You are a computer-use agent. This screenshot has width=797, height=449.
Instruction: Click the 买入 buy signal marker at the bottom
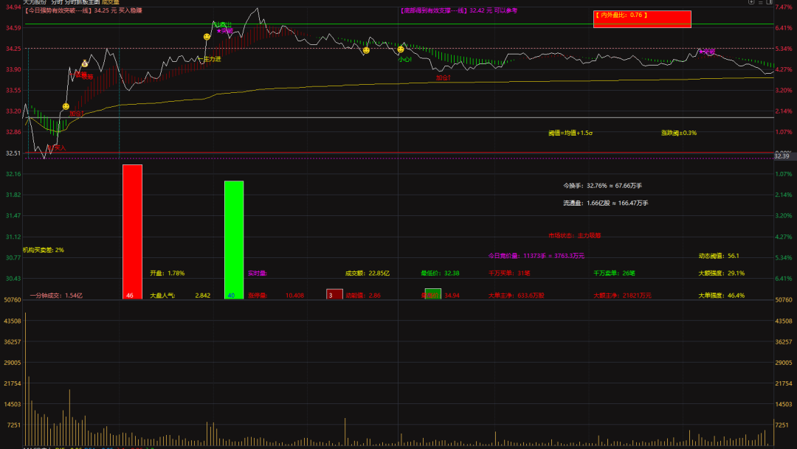point(59,148)
